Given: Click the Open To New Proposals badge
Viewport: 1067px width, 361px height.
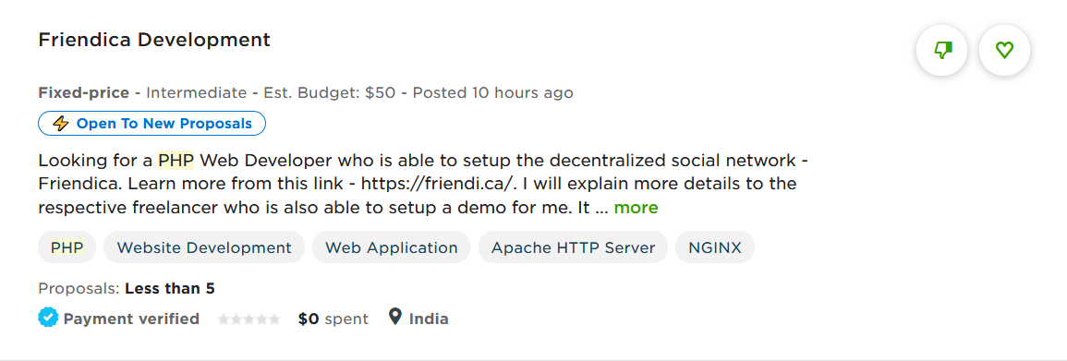Looking at the screenshot, I should coord(152,124).
